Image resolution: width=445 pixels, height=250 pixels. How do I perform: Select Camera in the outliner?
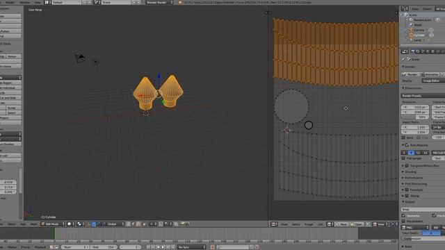click(x=419, y=30)
